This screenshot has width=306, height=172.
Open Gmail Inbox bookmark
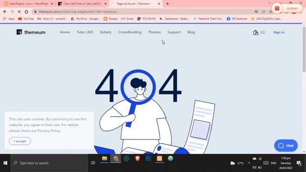pos(52,19)
